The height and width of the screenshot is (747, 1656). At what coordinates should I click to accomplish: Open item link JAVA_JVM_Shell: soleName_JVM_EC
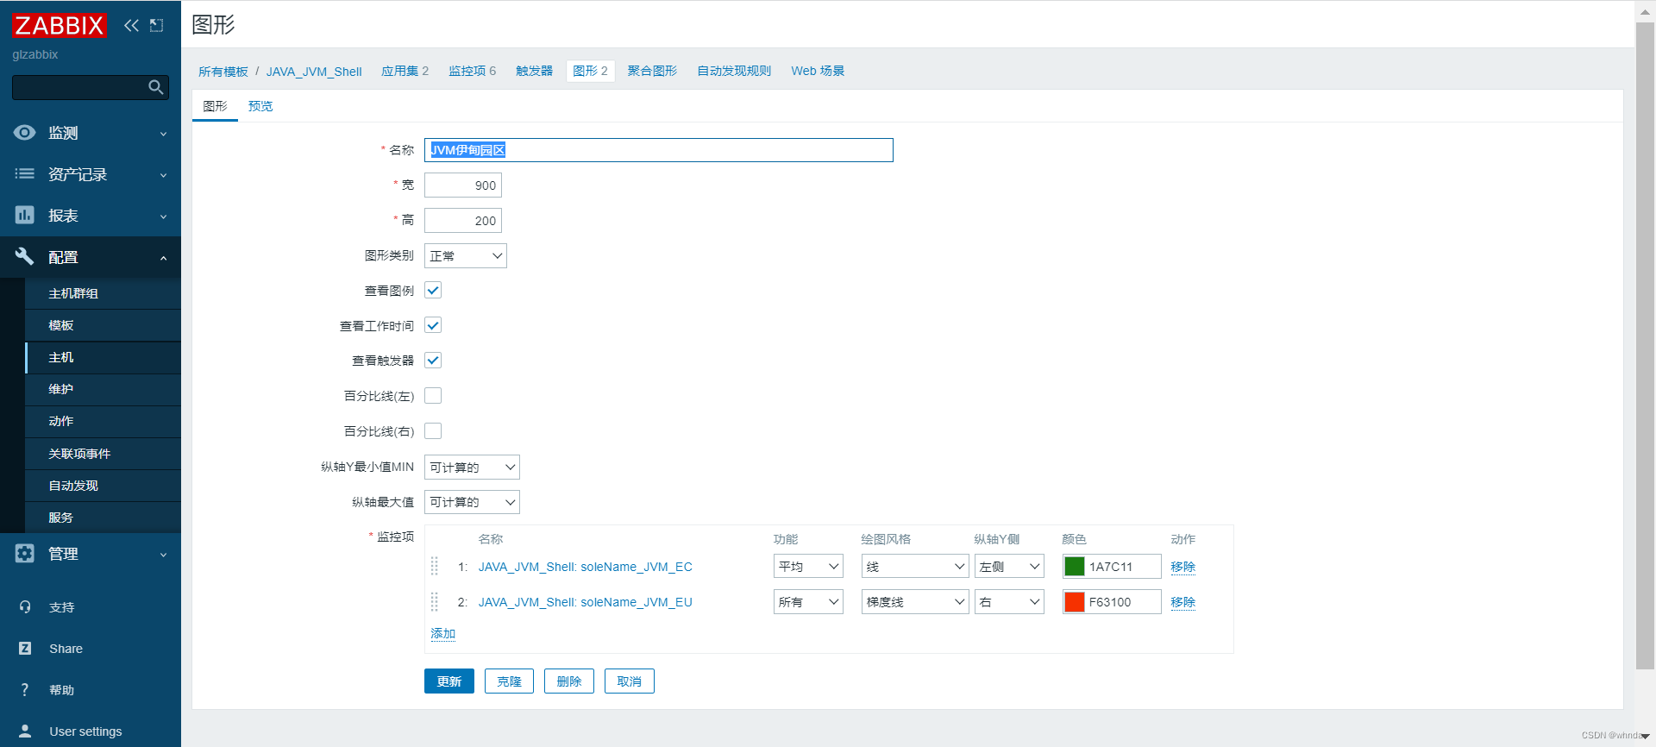(586, 567)
